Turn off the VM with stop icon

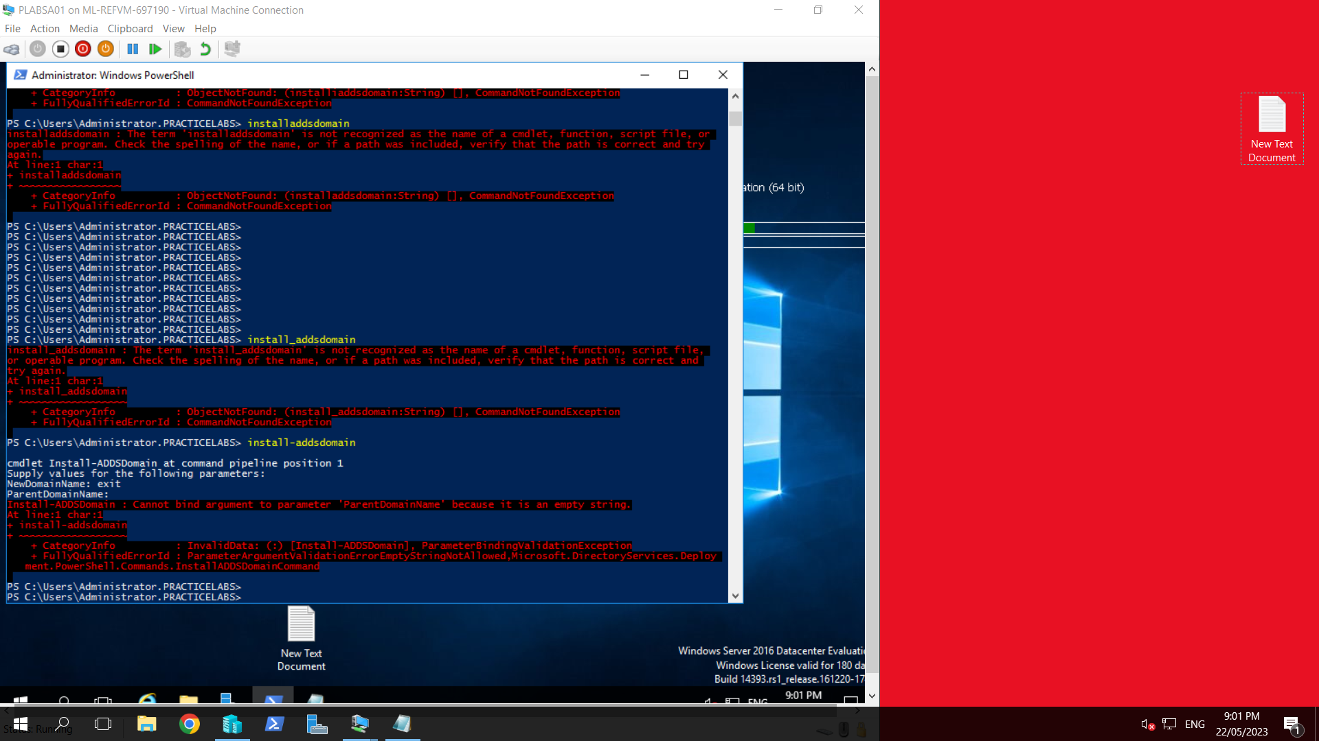60,49
